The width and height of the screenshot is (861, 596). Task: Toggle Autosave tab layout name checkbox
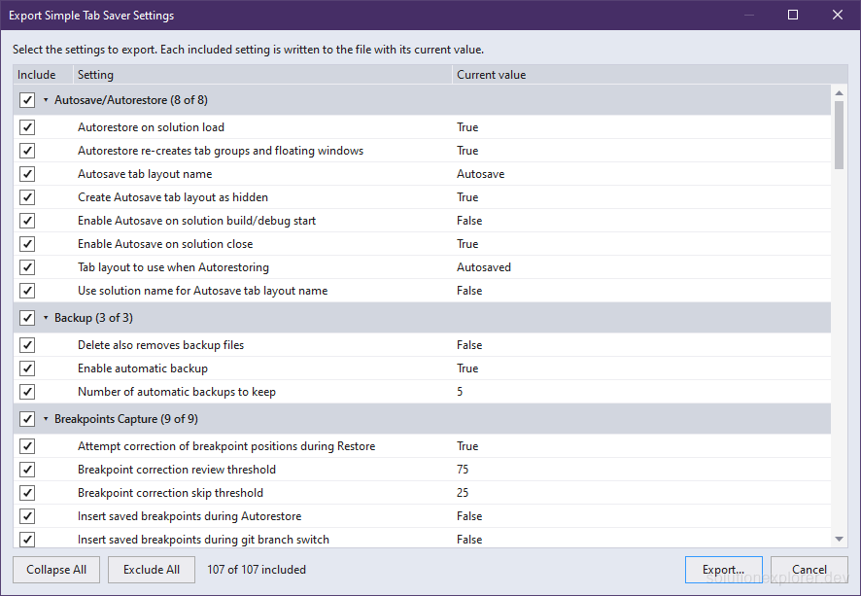(x=27, y=174)
